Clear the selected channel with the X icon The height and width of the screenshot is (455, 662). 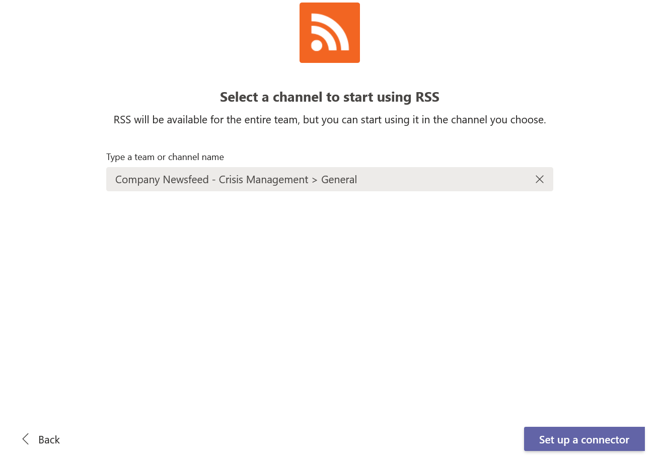point(540,179)
